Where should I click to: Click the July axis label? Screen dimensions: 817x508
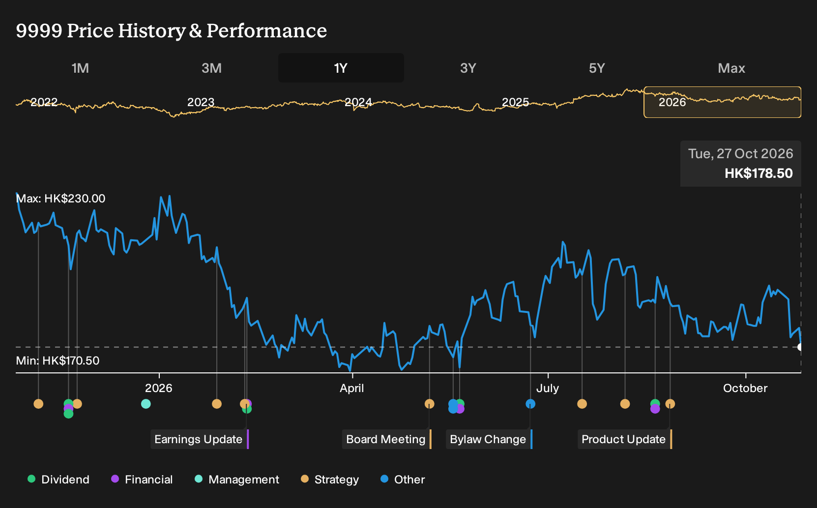[548, 388]
